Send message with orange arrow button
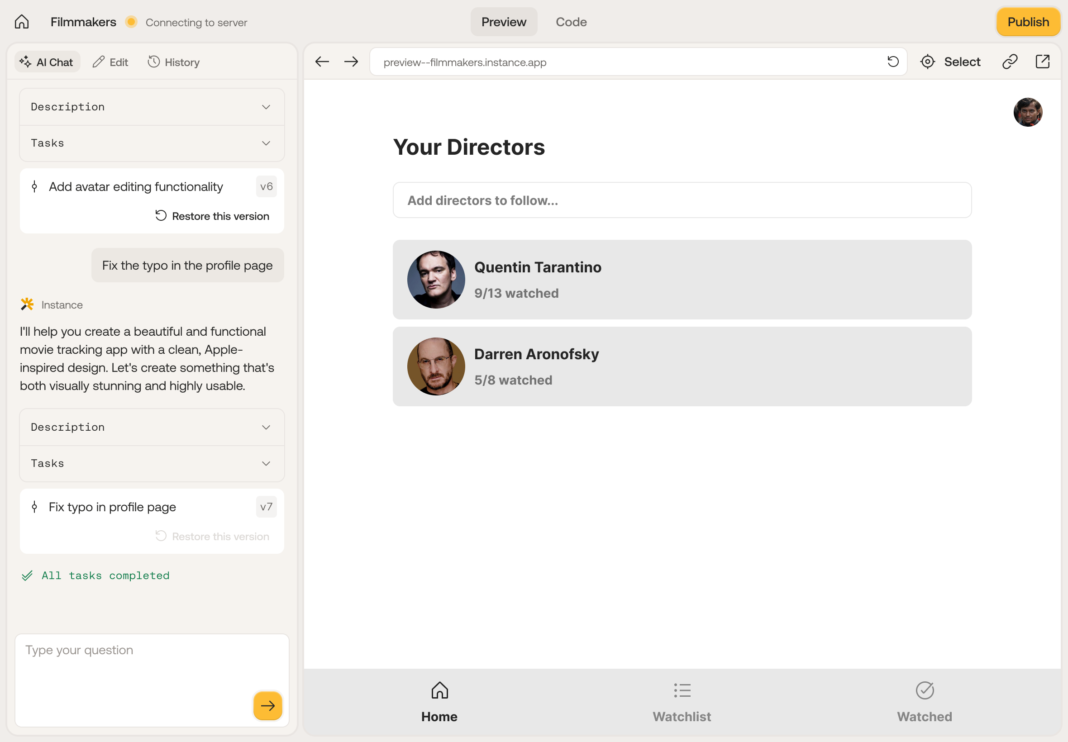The width and height of the screenshot is (1068, 742). [x=267, y=705]
